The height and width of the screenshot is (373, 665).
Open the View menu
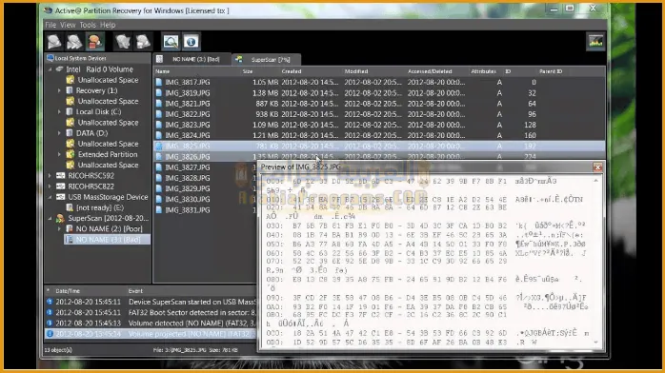[68, 25]
